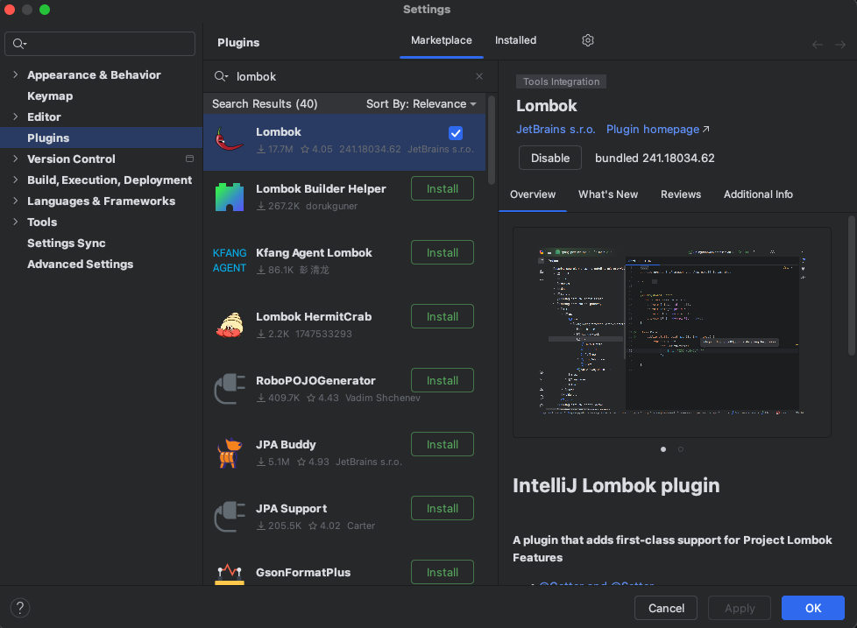The width and height of the screenshot is (857, 628).
Task: Select the RoboPOJOGenerator plug icon
Action: (230, 389)
